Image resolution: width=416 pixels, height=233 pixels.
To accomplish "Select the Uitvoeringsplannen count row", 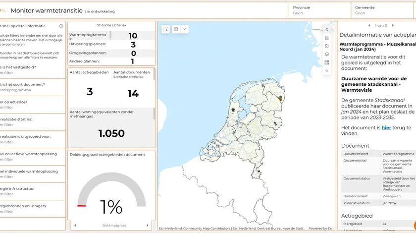I will point(111,44).
